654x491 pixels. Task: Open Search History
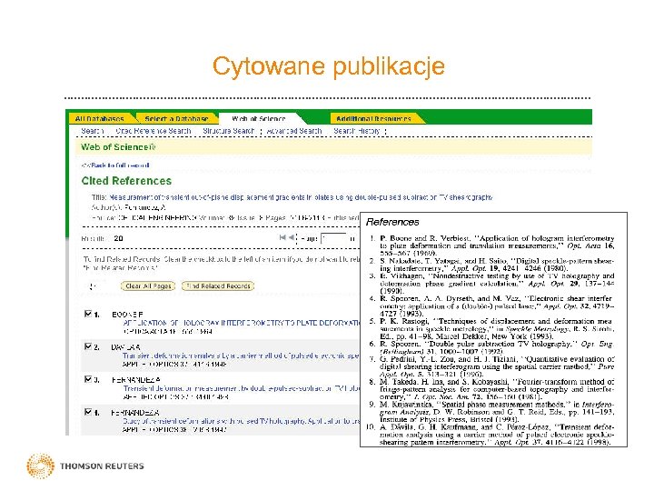pos(357,131)
